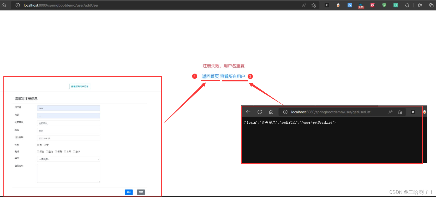This screenshot has height=197, width=436.
Task: Open the blue picture extension icon
Action: coord(350,5)
